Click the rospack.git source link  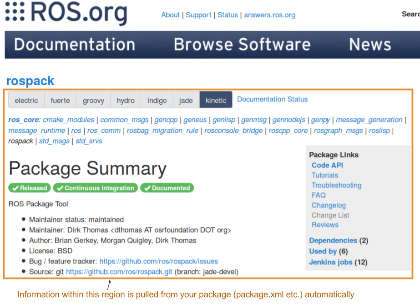[119, 272]
